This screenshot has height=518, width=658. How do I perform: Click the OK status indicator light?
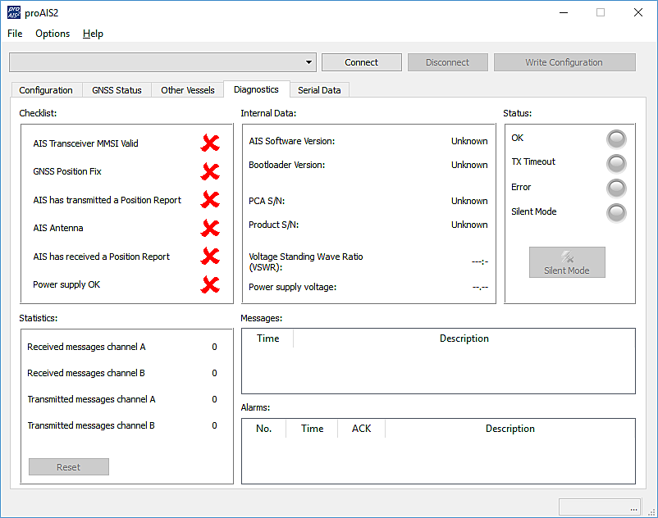[616, 139]
